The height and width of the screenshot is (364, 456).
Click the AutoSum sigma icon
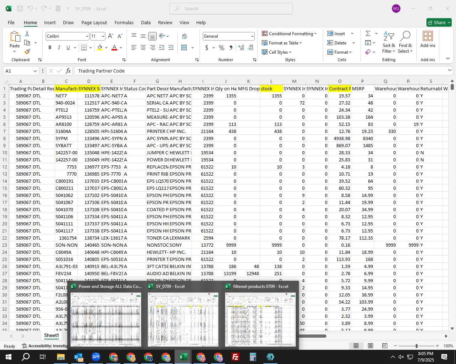click(x=368, y=33)
